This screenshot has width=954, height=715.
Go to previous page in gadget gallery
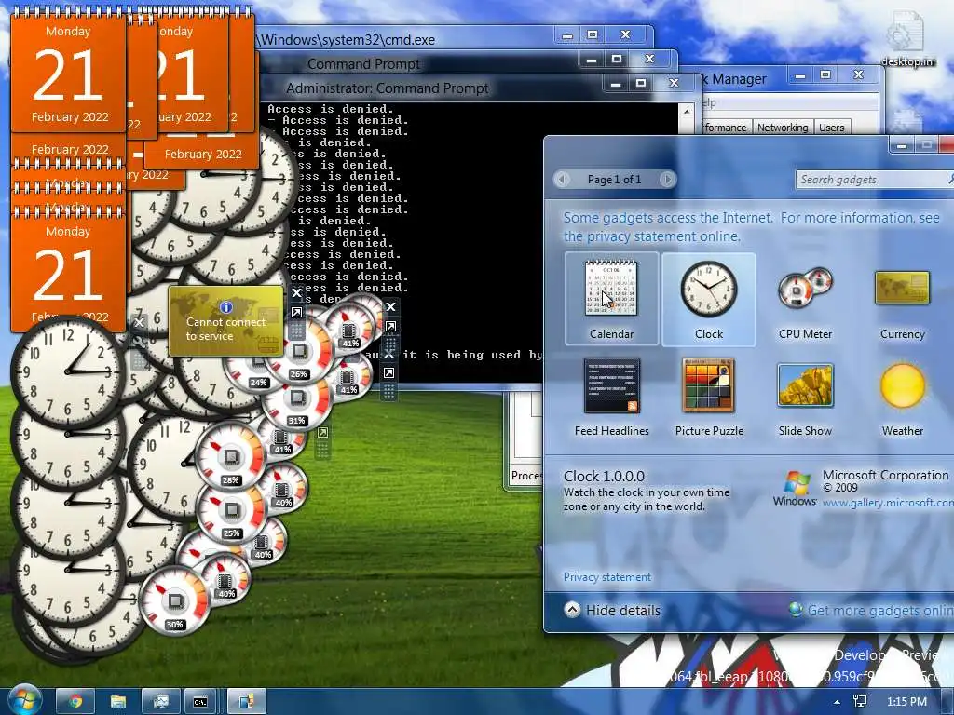(562, 180)
